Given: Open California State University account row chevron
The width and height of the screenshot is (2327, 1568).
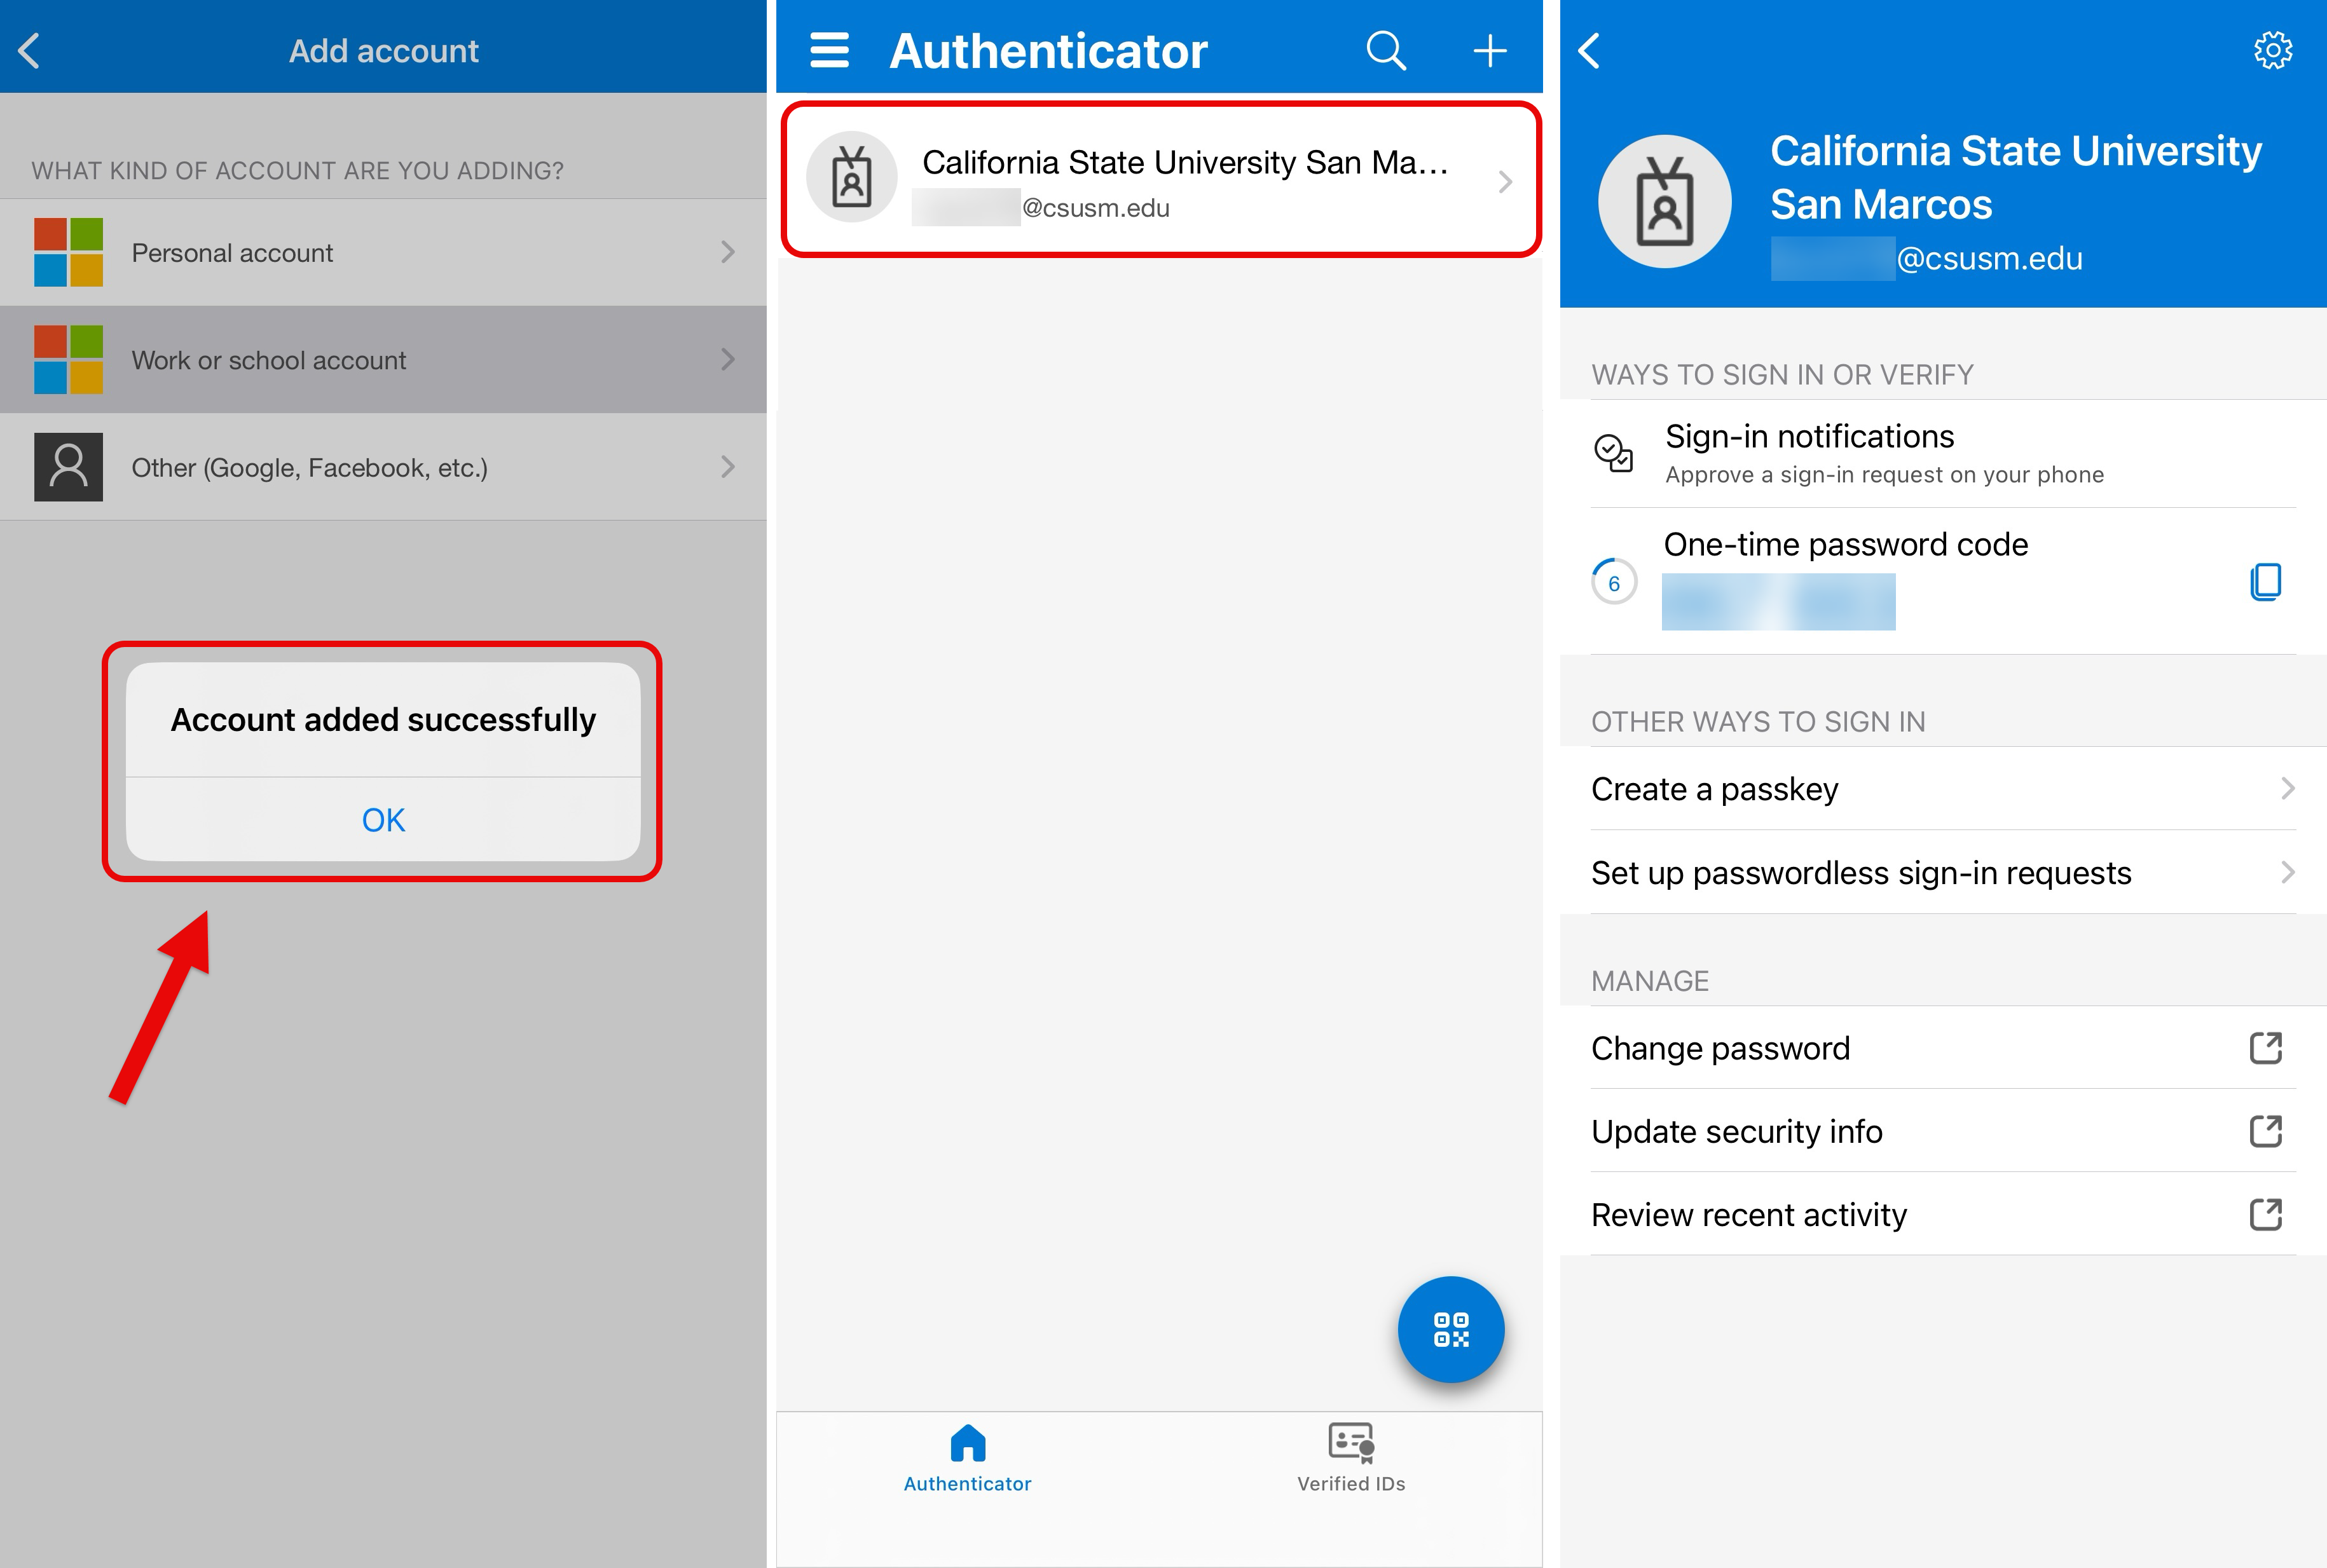Looking at the screenshot, I should [x=1505, y=181].
